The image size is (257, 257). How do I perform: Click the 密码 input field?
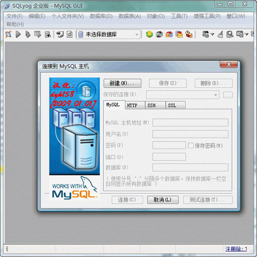click(169, 145)
